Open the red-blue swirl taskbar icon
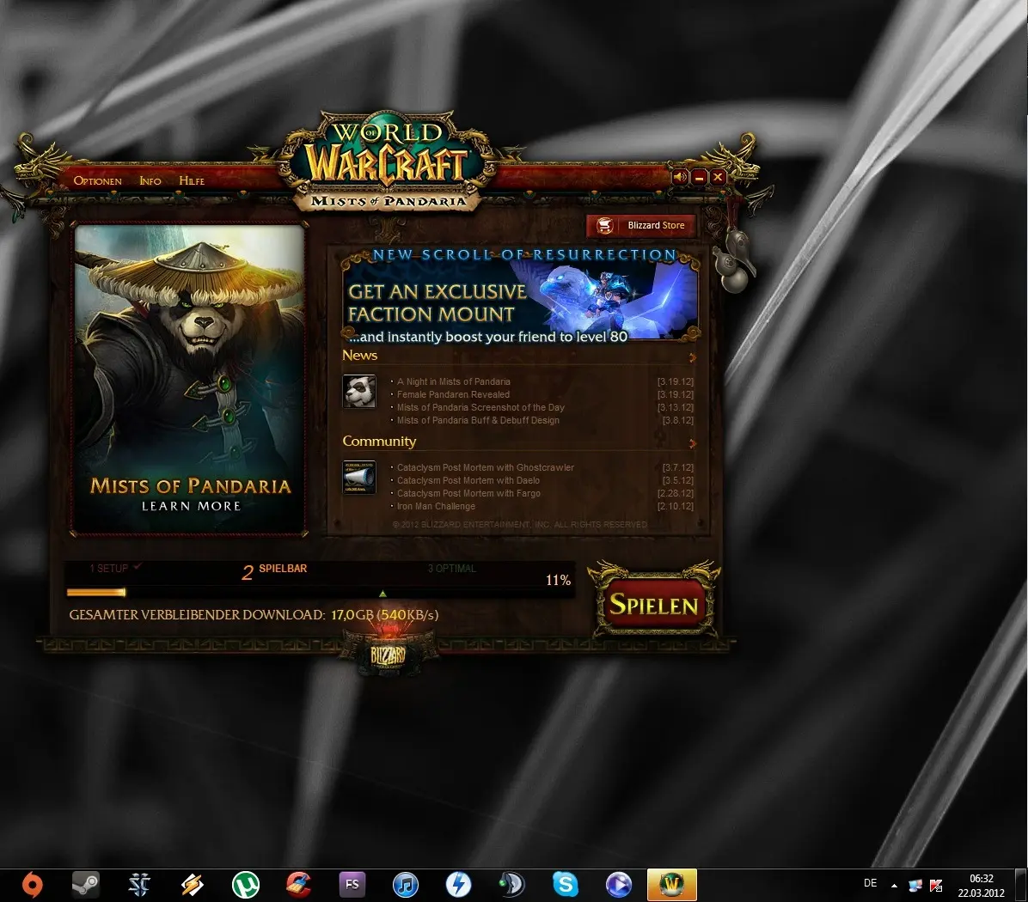 (299, 885)
